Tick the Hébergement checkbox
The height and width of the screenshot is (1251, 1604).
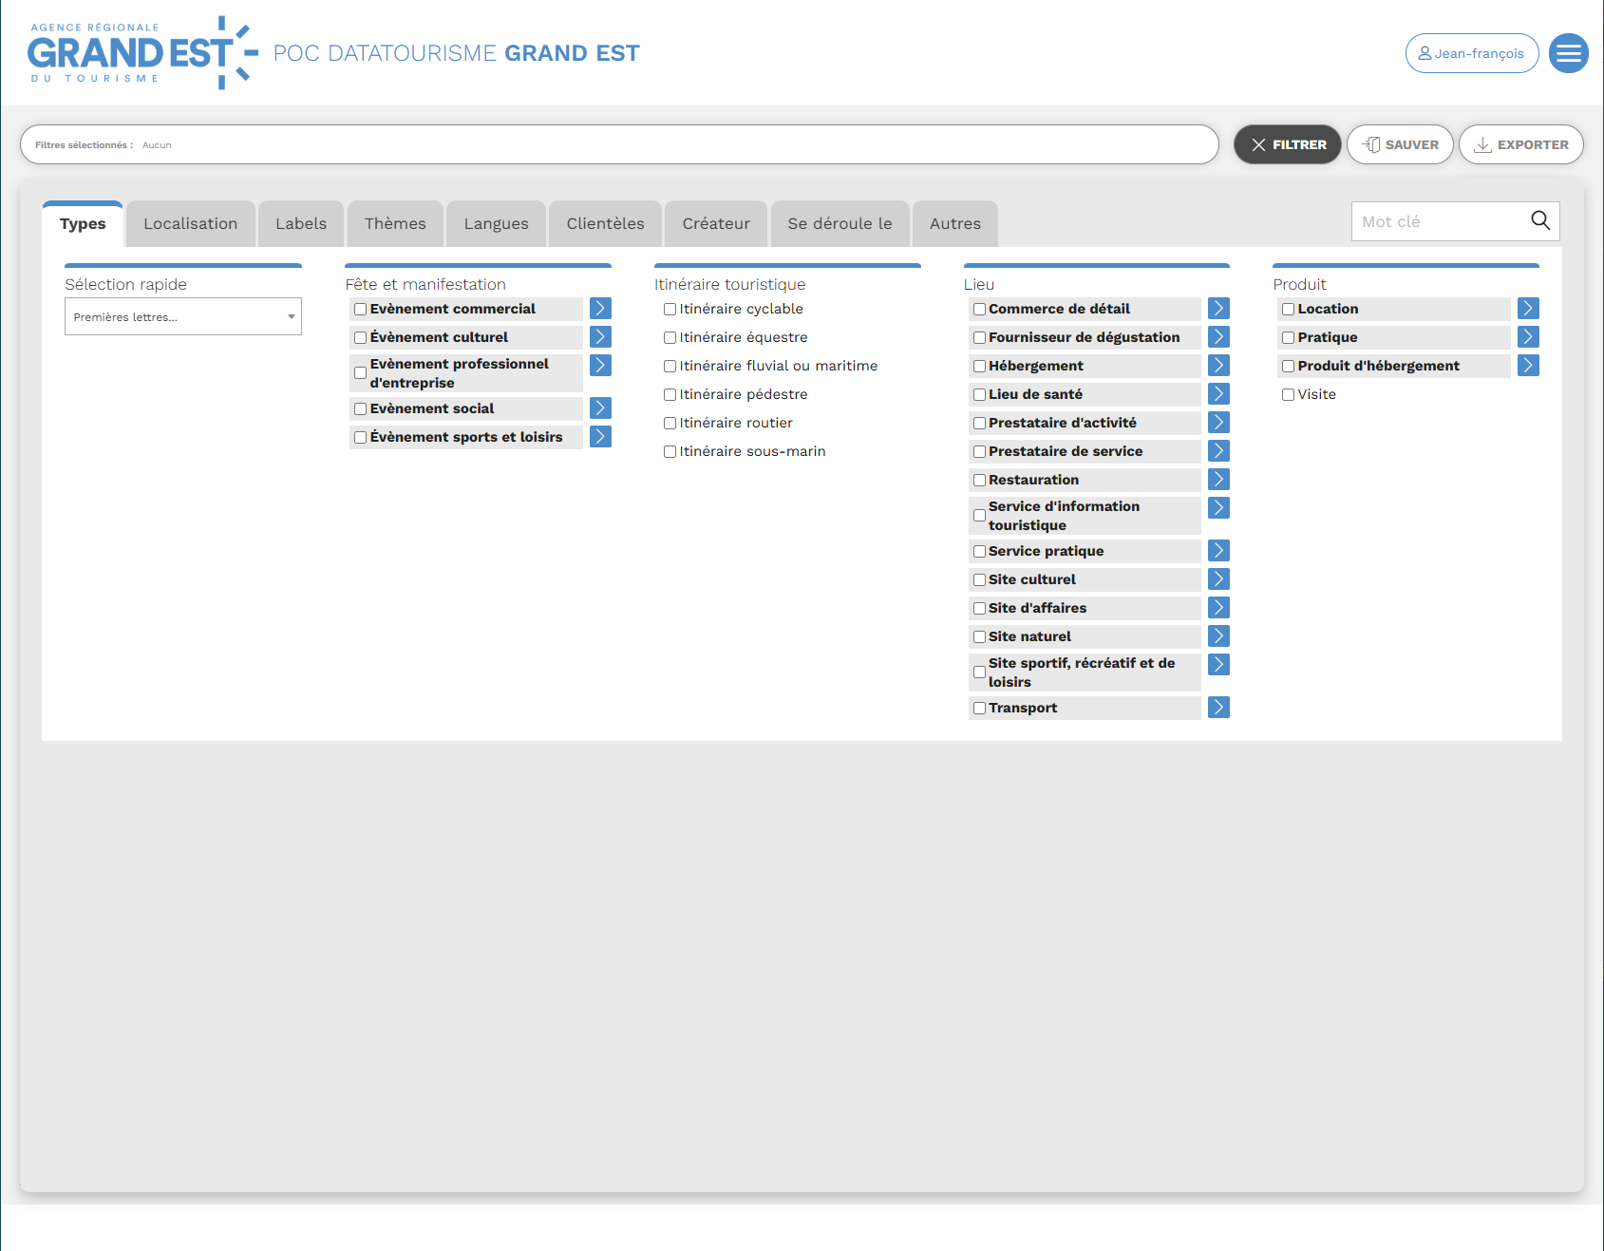tap(979, 367)
